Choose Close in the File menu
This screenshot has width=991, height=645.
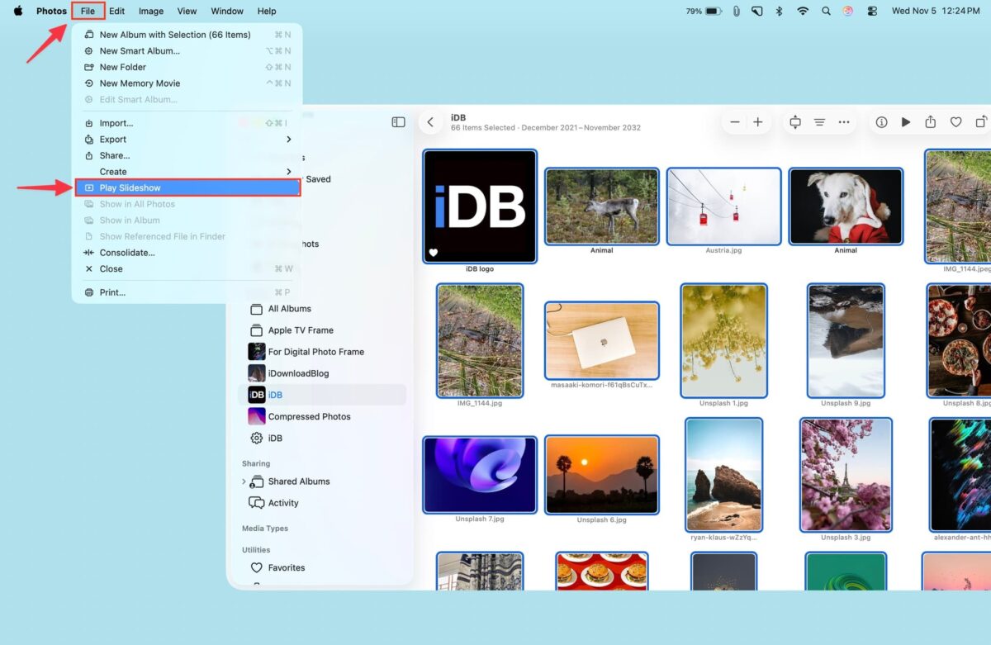(x=187, y=268)
